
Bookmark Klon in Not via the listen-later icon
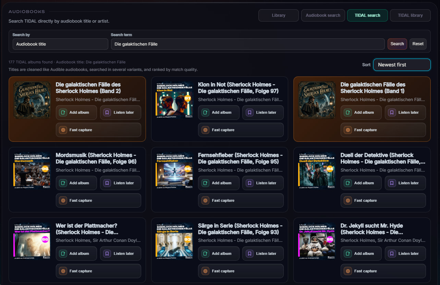(x=249, y=112)
